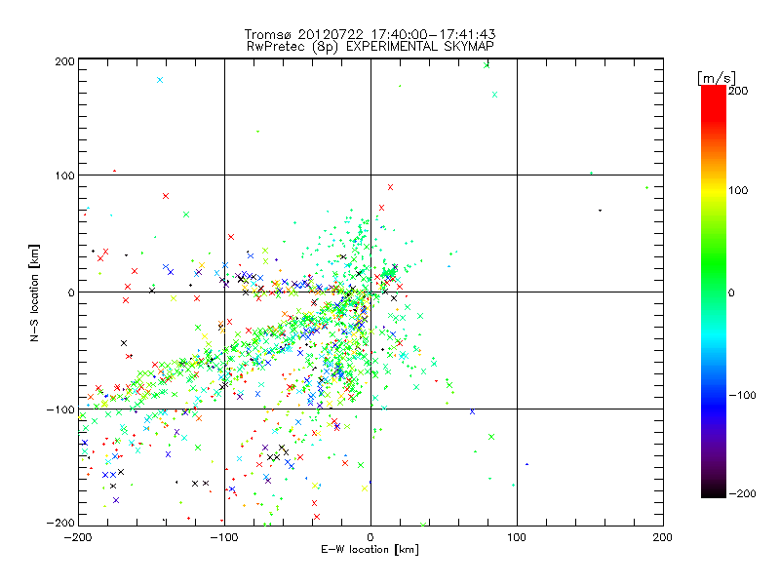Click the colorbar label '100'
This screenshot has width=780, height=585.
click(738, 190)
